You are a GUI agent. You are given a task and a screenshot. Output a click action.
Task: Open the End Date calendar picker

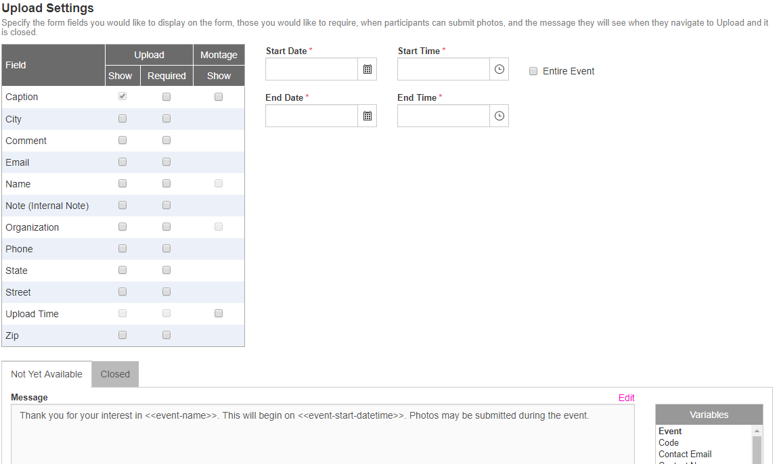[x=367, y=116]
